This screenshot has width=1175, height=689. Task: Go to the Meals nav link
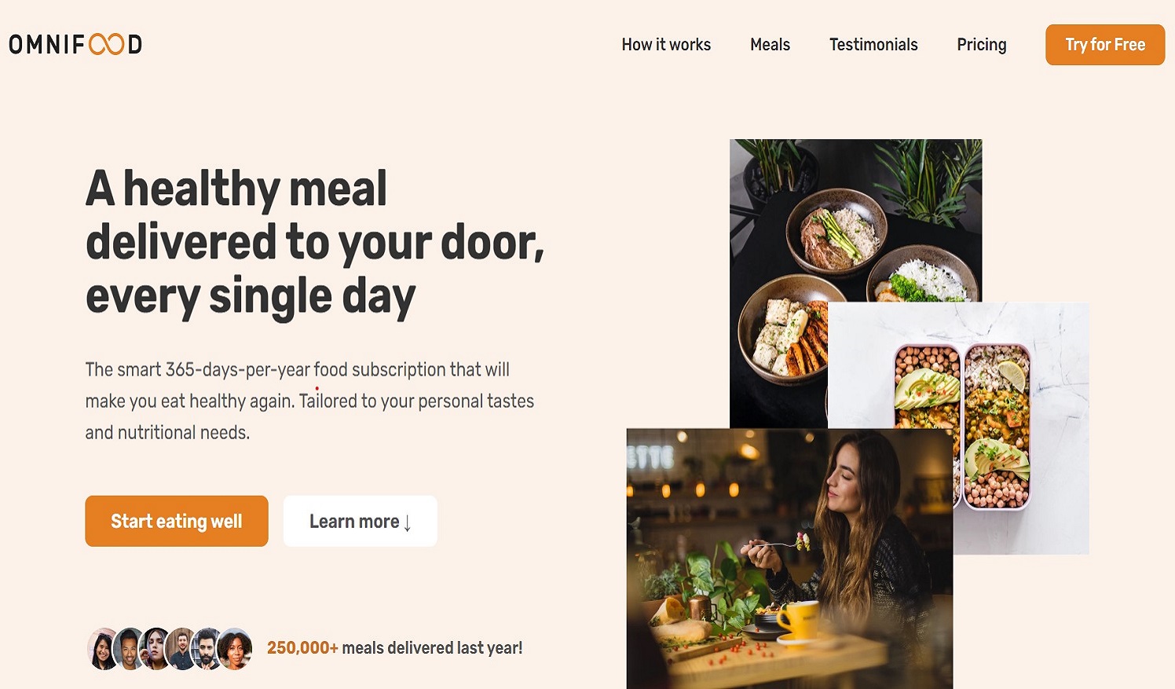(x=770, y=45)
